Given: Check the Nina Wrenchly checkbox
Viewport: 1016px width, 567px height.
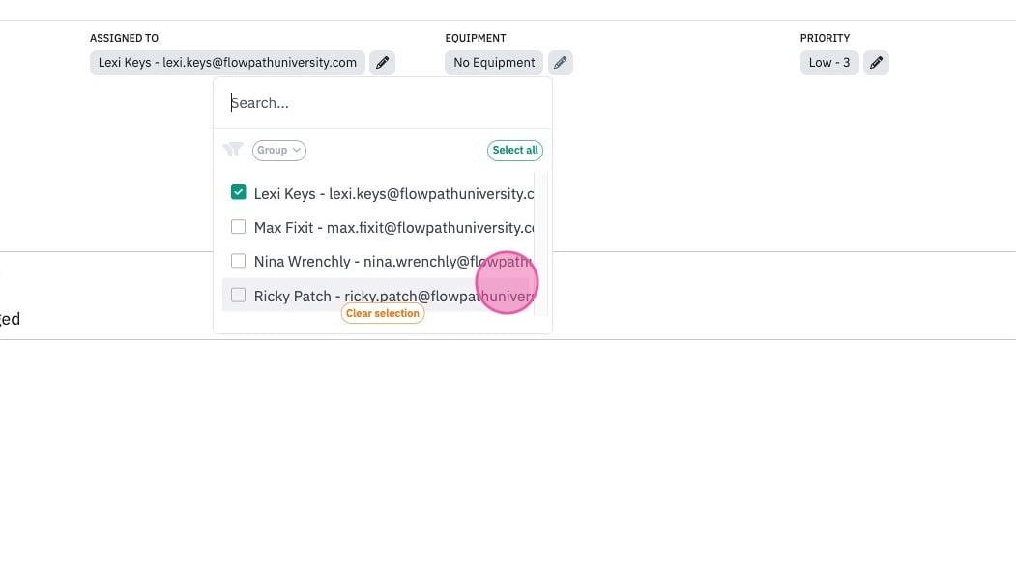Looking at the screenshot, I should click(x=239, y=261).
